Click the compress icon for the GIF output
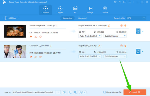Viewport: 150px width, 96px height. tap(125, 25)
